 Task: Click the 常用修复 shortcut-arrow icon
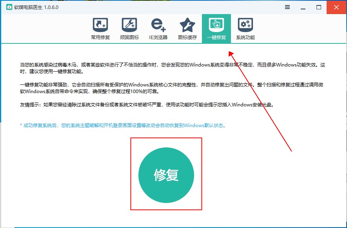[100, 25]
